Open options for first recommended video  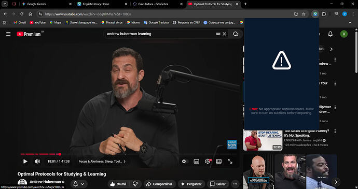coord(335,60)
